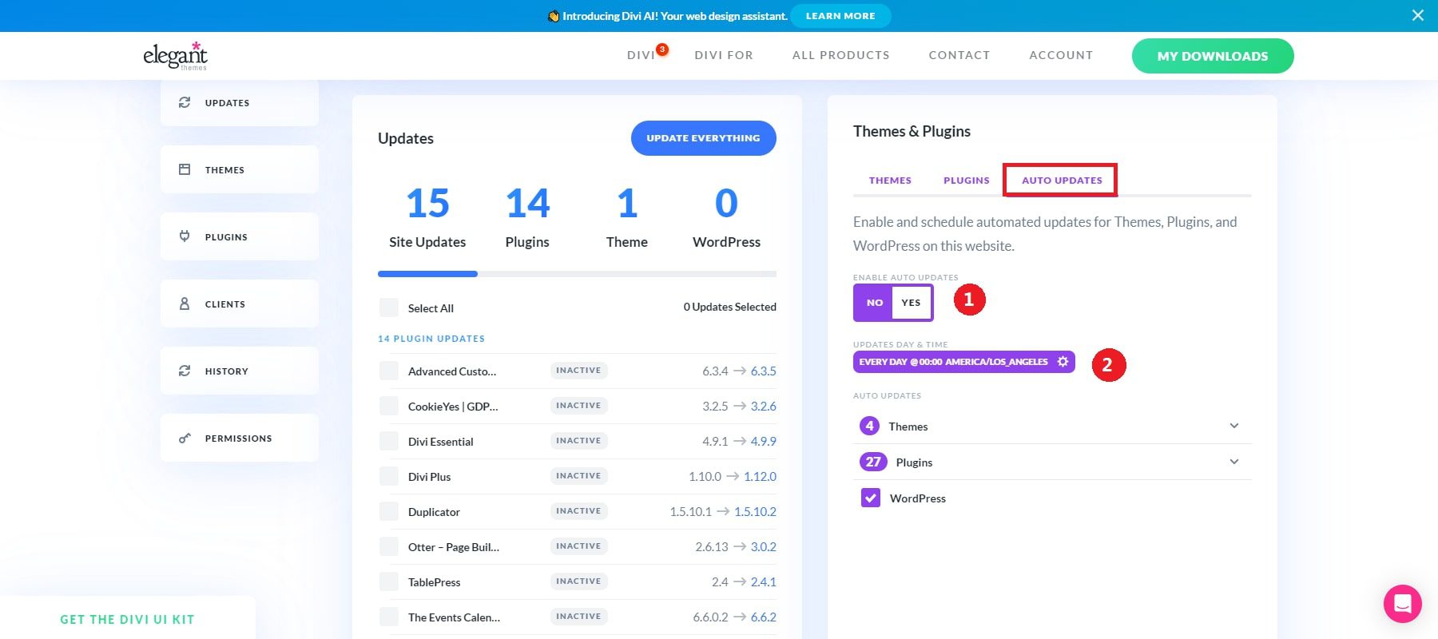Select the 15 Site Updates counter
1438x639 pixels.
point(427,217)
